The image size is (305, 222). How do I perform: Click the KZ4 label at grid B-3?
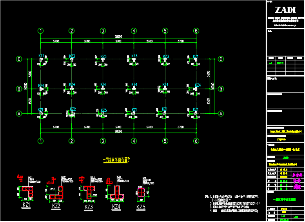[x=103, y=84]
